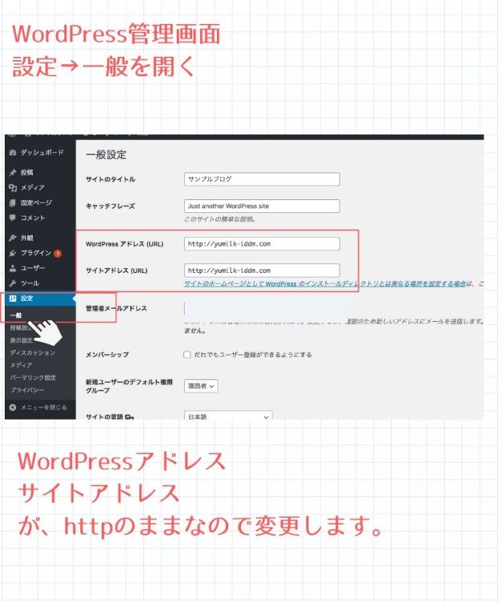
Task: Click the サイトのタイトル input field
Action: (x=262, y=179)
